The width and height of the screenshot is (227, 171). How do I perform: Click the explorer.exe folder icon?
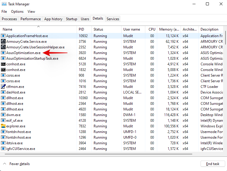pyautogui.click(x=3, y=126)
